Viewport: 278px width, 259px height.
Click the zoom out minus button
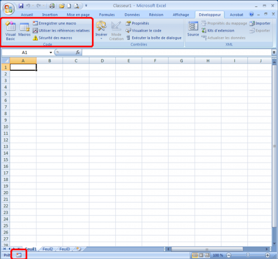coord(229,255)
